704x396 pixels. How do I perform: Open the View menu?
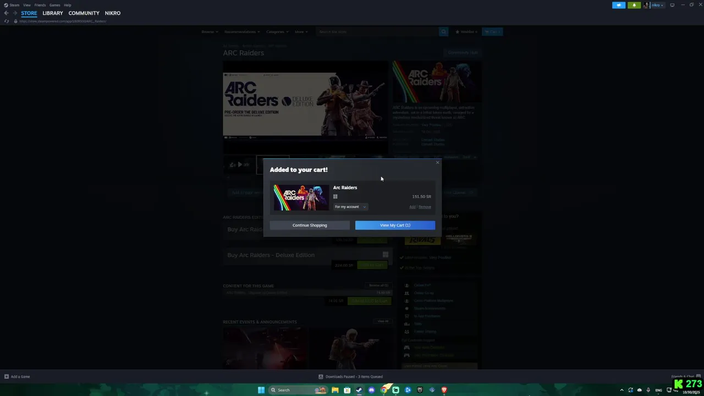pos(27,5)
